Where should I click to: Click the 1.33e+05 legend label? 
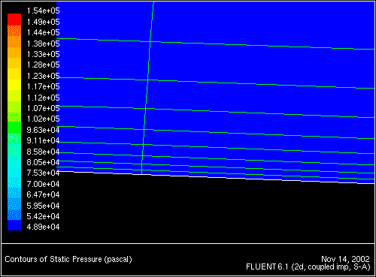point(43,54)
